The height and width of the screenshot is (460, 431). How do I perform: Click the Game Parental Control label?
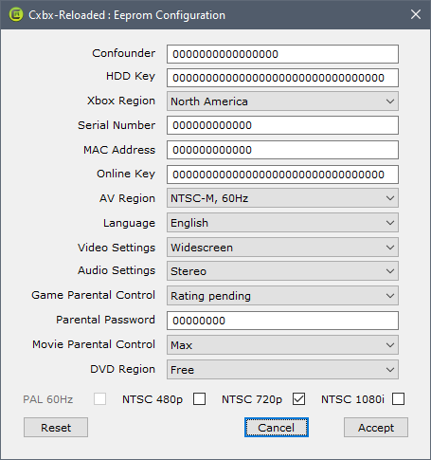coord(93,295)
